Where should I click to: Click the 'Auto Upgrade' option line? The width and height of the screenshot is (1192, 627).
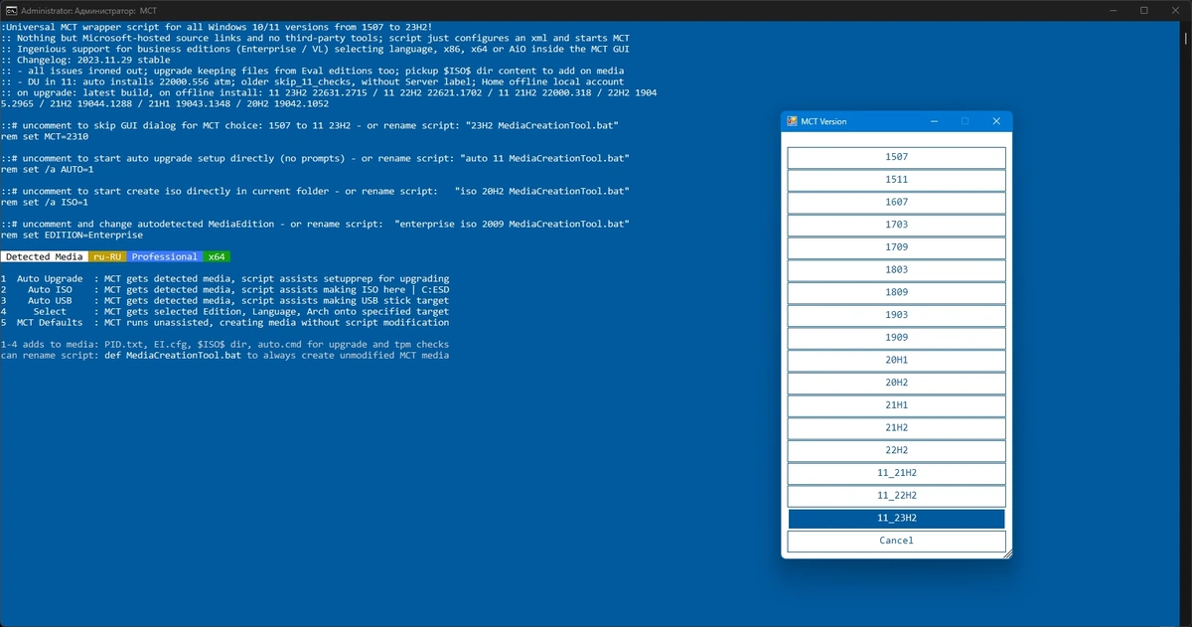point(225,278)
